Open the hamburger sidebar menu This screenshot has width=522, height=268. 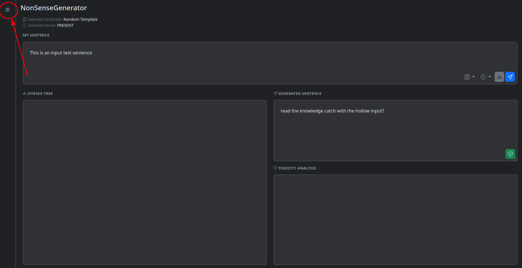click(7, 10)
